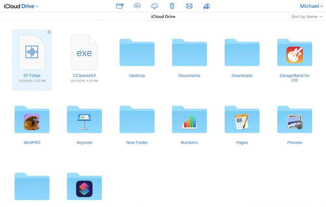Click the New Folder toolbar icon
Viewport: 326px width, 207px height.
tap(120, 6)
